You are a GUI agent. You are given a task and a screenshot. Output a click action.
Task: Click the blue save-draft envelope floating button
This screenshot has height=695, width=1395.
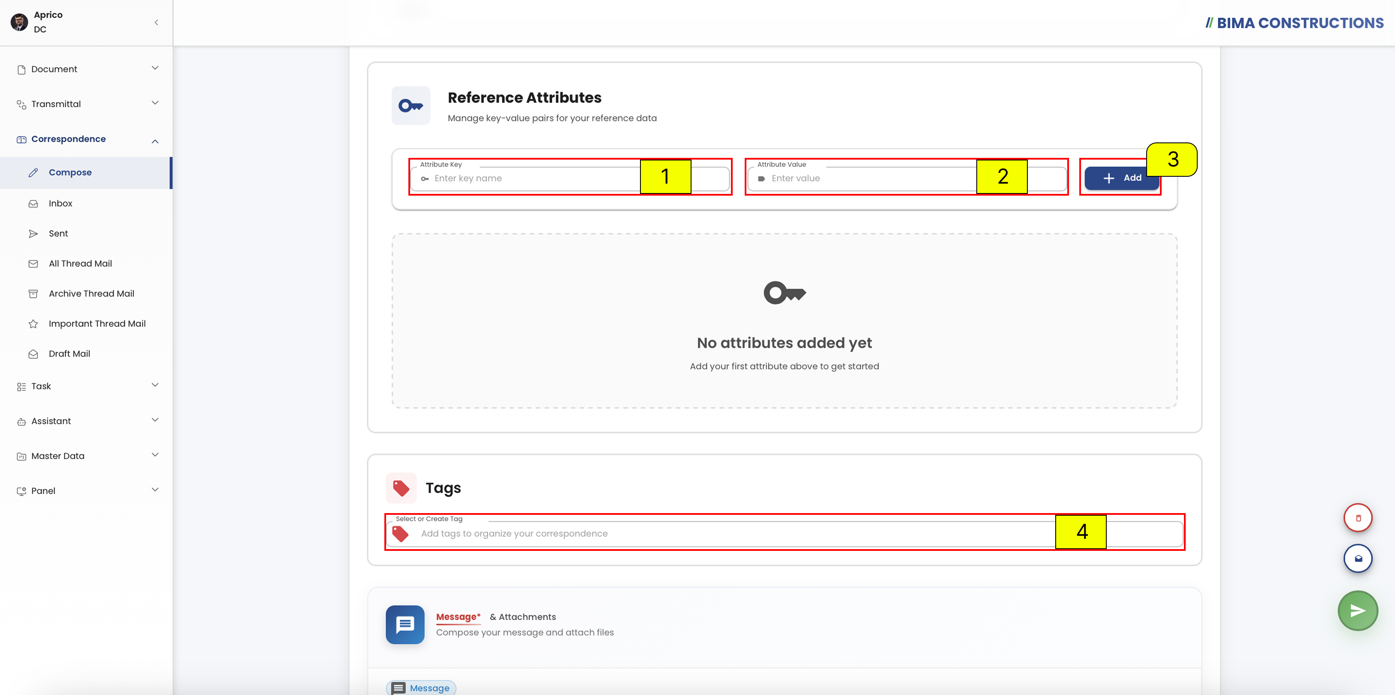[1358, 558]
